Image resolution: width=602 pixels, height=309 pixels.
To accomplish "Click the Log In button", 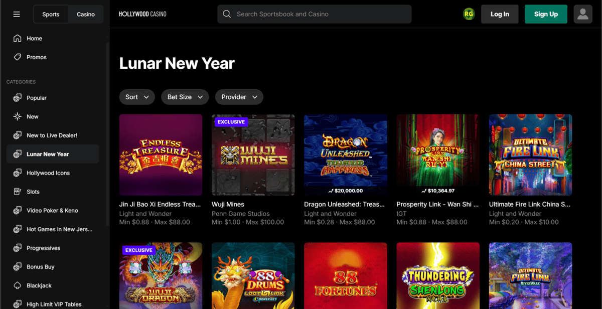I will (500, 14).
